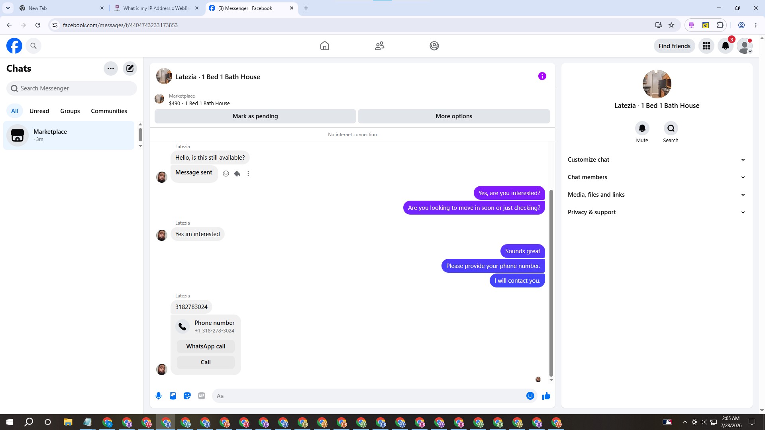
Task: Open a new browser tab with plus
Action: [306, 8]
